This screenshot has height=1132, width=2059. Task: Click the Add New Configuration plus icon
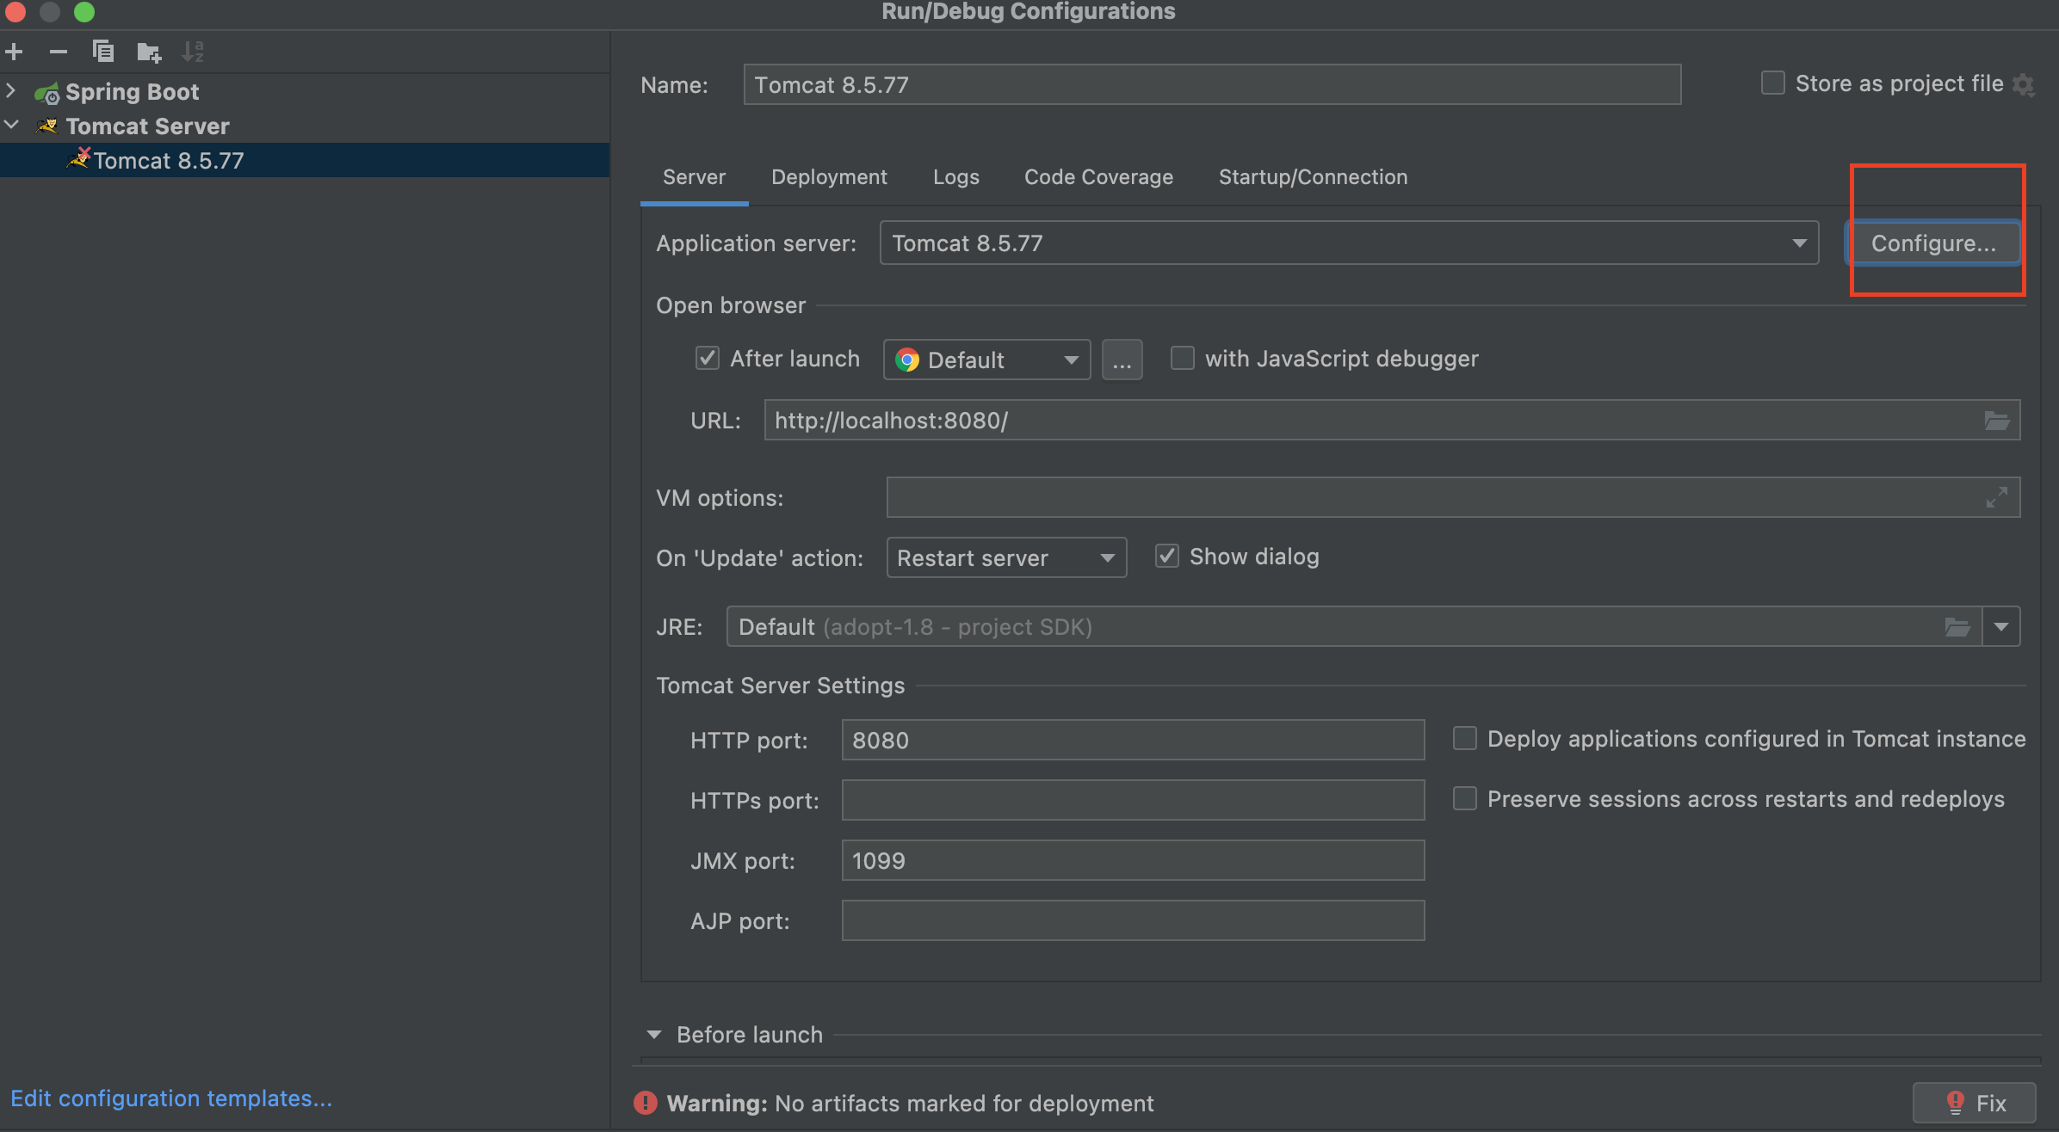[14, 52]
